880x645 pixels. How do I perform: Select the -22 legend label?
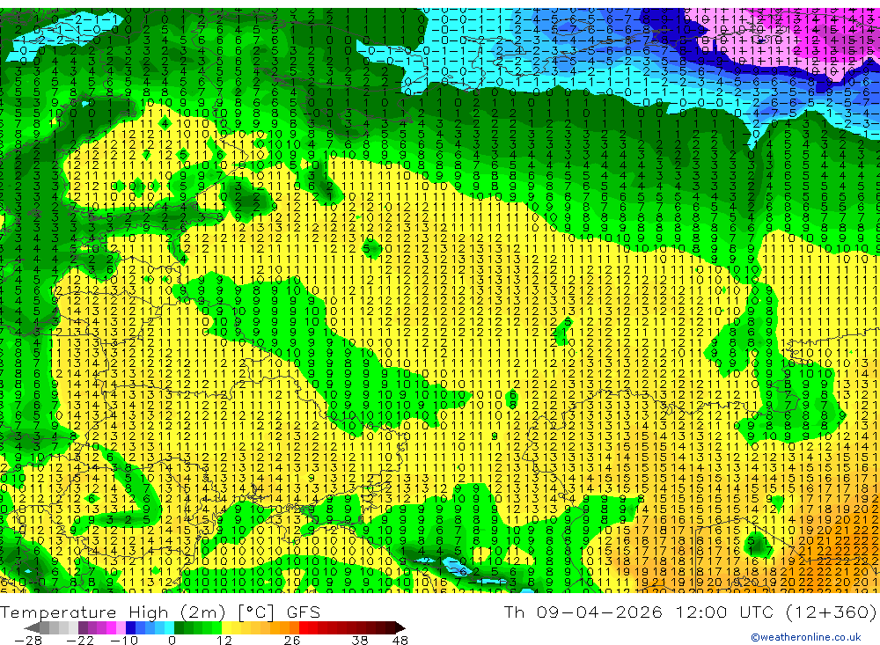coord(80,641)
